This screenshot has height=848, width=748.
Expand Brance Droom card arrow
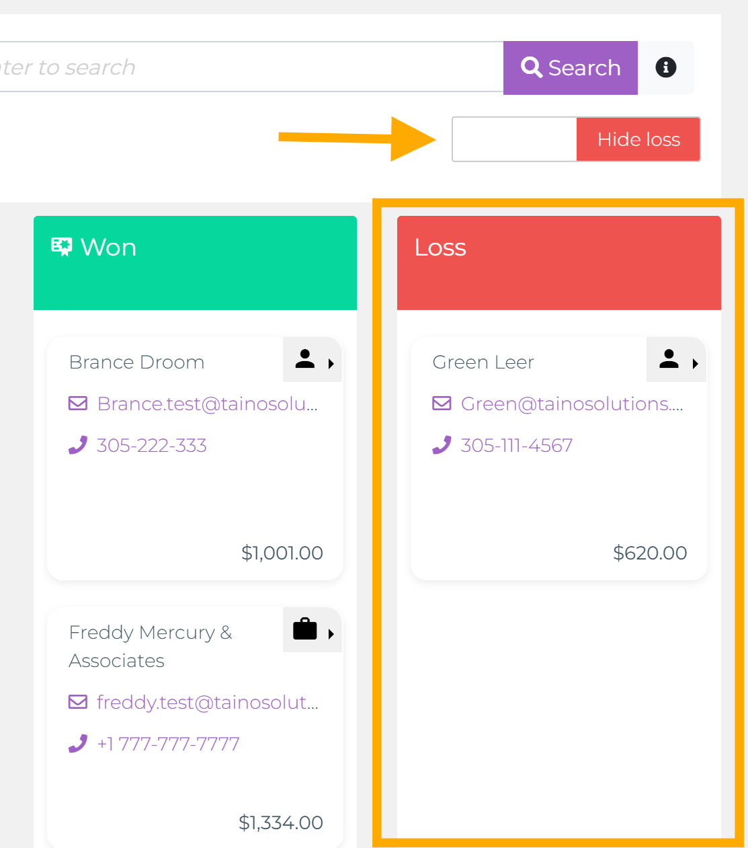tap(331, 364)
